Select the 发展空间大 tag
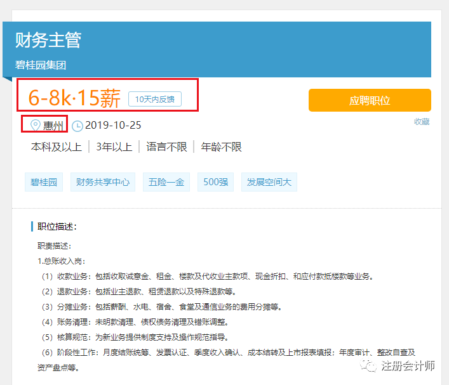 pyautogui.click(x=269, y=182)
